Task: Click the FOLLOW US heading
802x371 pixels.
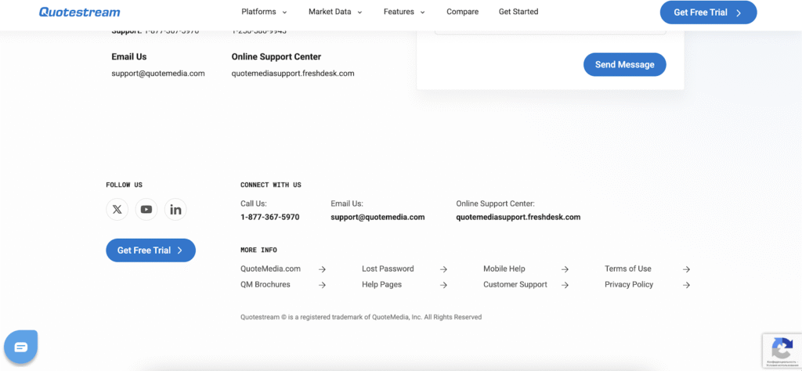Action: point(124,185)
